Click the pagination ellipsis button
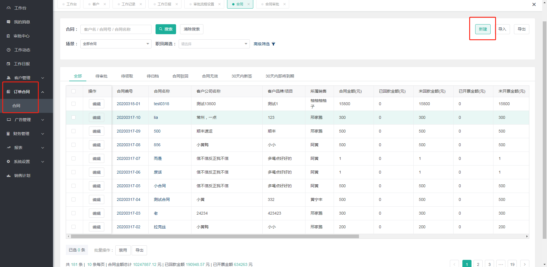This screenshot has width=547, height=267. (x=501, y=264)
